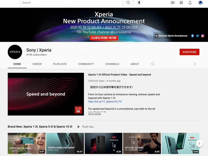Open the YouTube apps grid icon
The image size is (208, 156).
(x=181, y=3)
